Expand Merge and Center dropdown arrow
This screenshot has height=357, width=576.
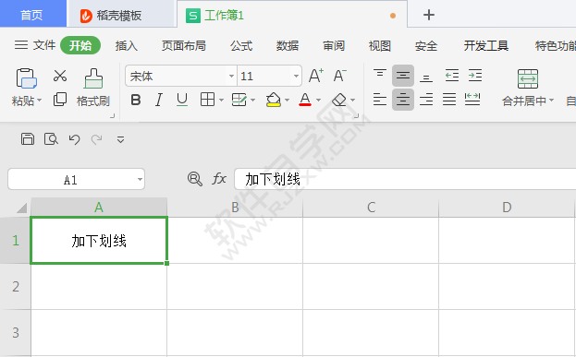coord(551,100)
